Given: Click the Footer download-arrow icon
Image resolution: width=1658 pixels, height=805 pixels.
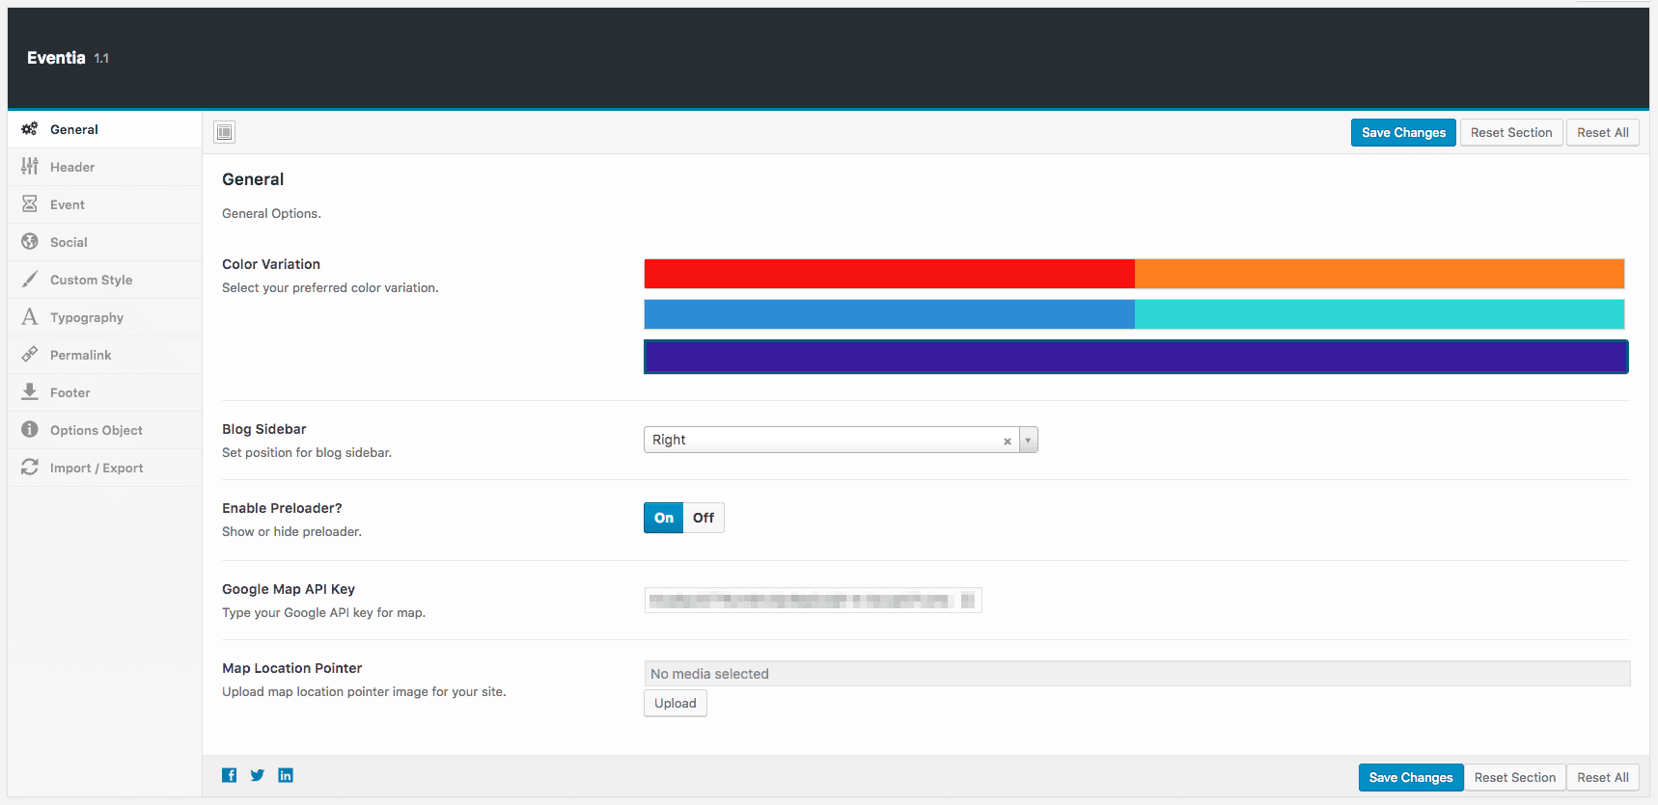Looking at the screenshot, I should point(30,392).
